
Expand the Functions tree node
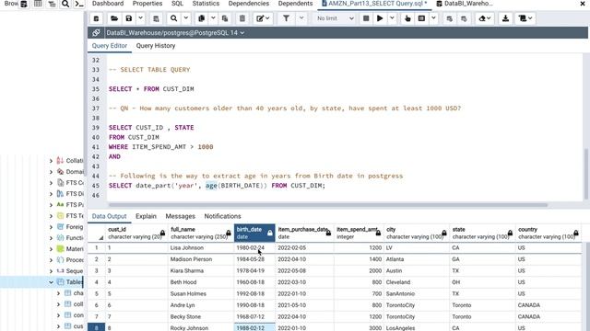coord(51,238)
